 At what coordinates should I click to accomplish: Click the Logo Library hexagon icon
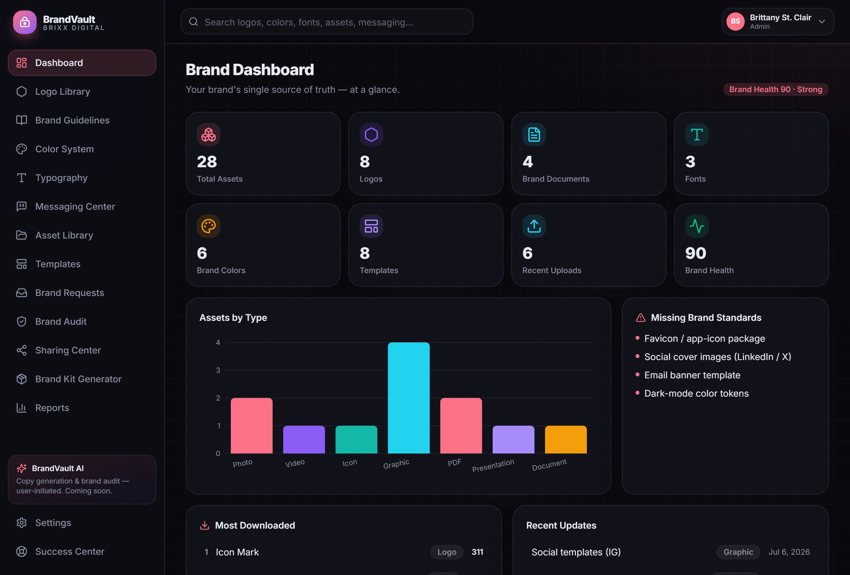(x=22, y=91)
